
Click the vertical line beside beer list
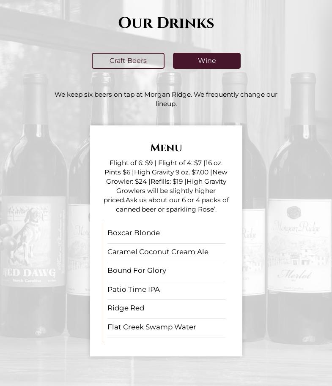(x=103, y=281)
